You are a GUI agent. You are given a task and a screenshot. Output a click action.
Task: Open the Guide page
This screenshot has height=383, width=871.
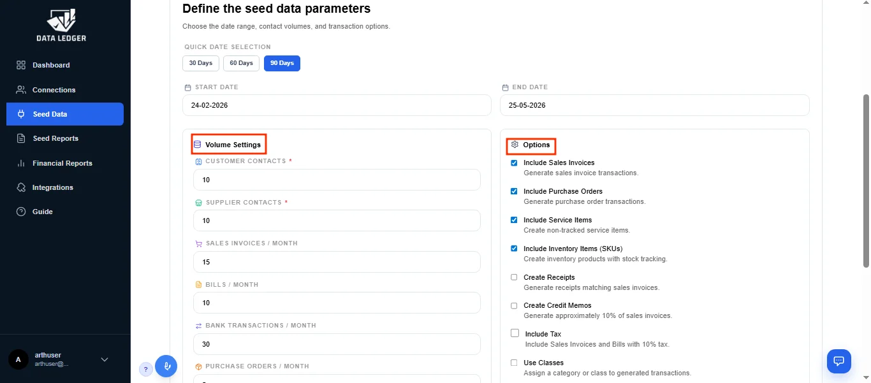(x=65, y=212)
